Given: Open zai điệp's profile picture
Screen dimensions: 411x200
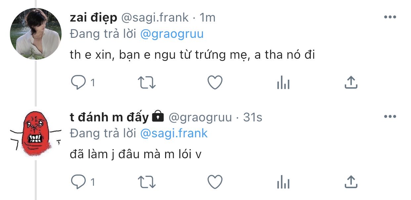Looking at the screenshot, I should tap(36, 34).
